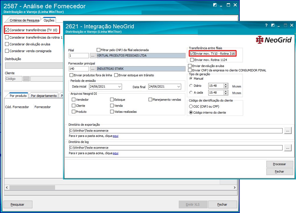
Task: Click the NeoGrid logo
Action: tap(274, 40)
